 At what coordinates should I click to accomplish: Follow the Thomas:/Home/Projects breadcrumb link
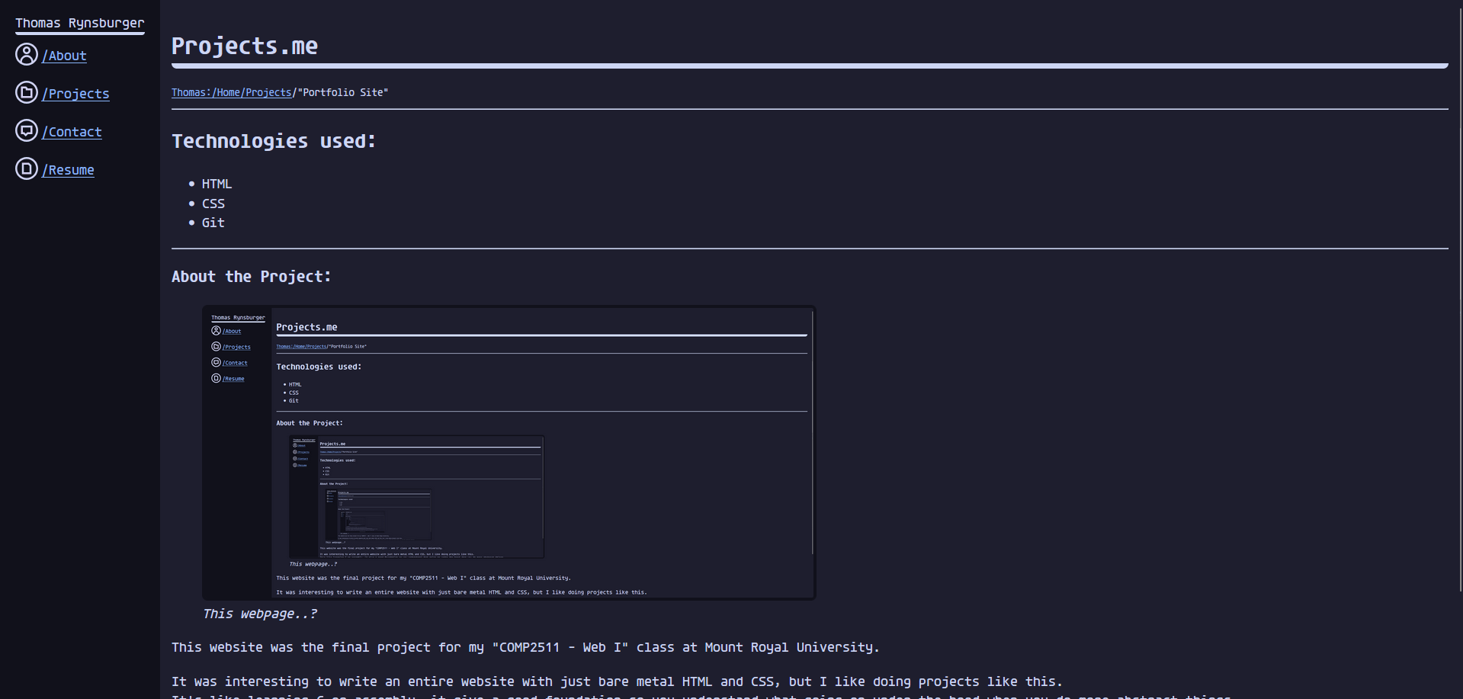point(231,92)
